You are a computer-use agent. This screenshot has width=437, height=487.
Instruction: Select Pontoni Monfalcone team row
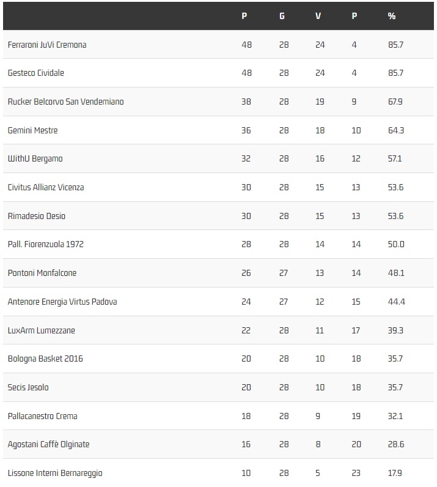click(42, 273)
